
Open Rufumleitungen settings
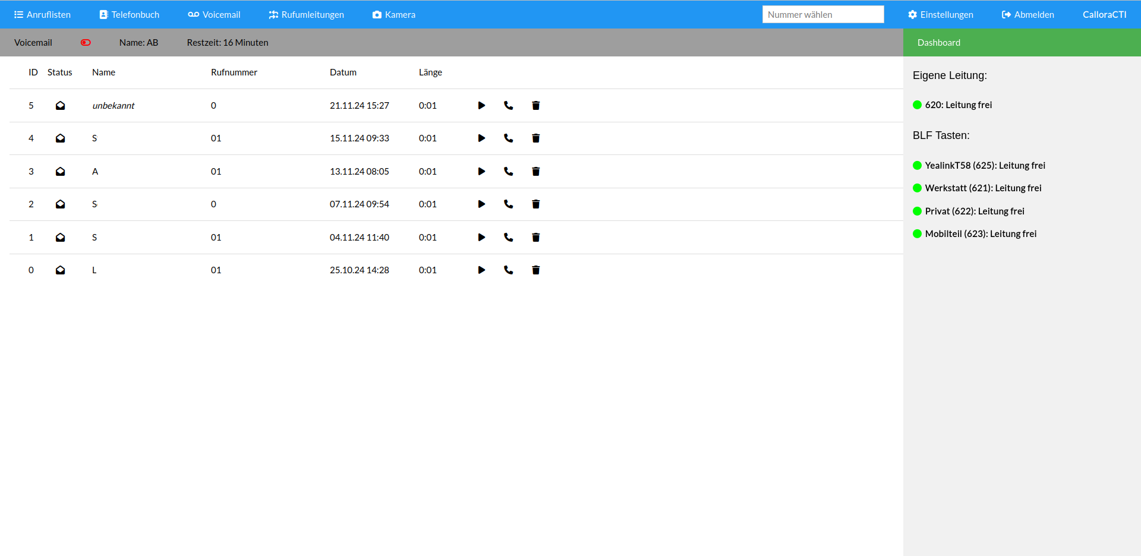pyautogui.click(x=307, y=15)
